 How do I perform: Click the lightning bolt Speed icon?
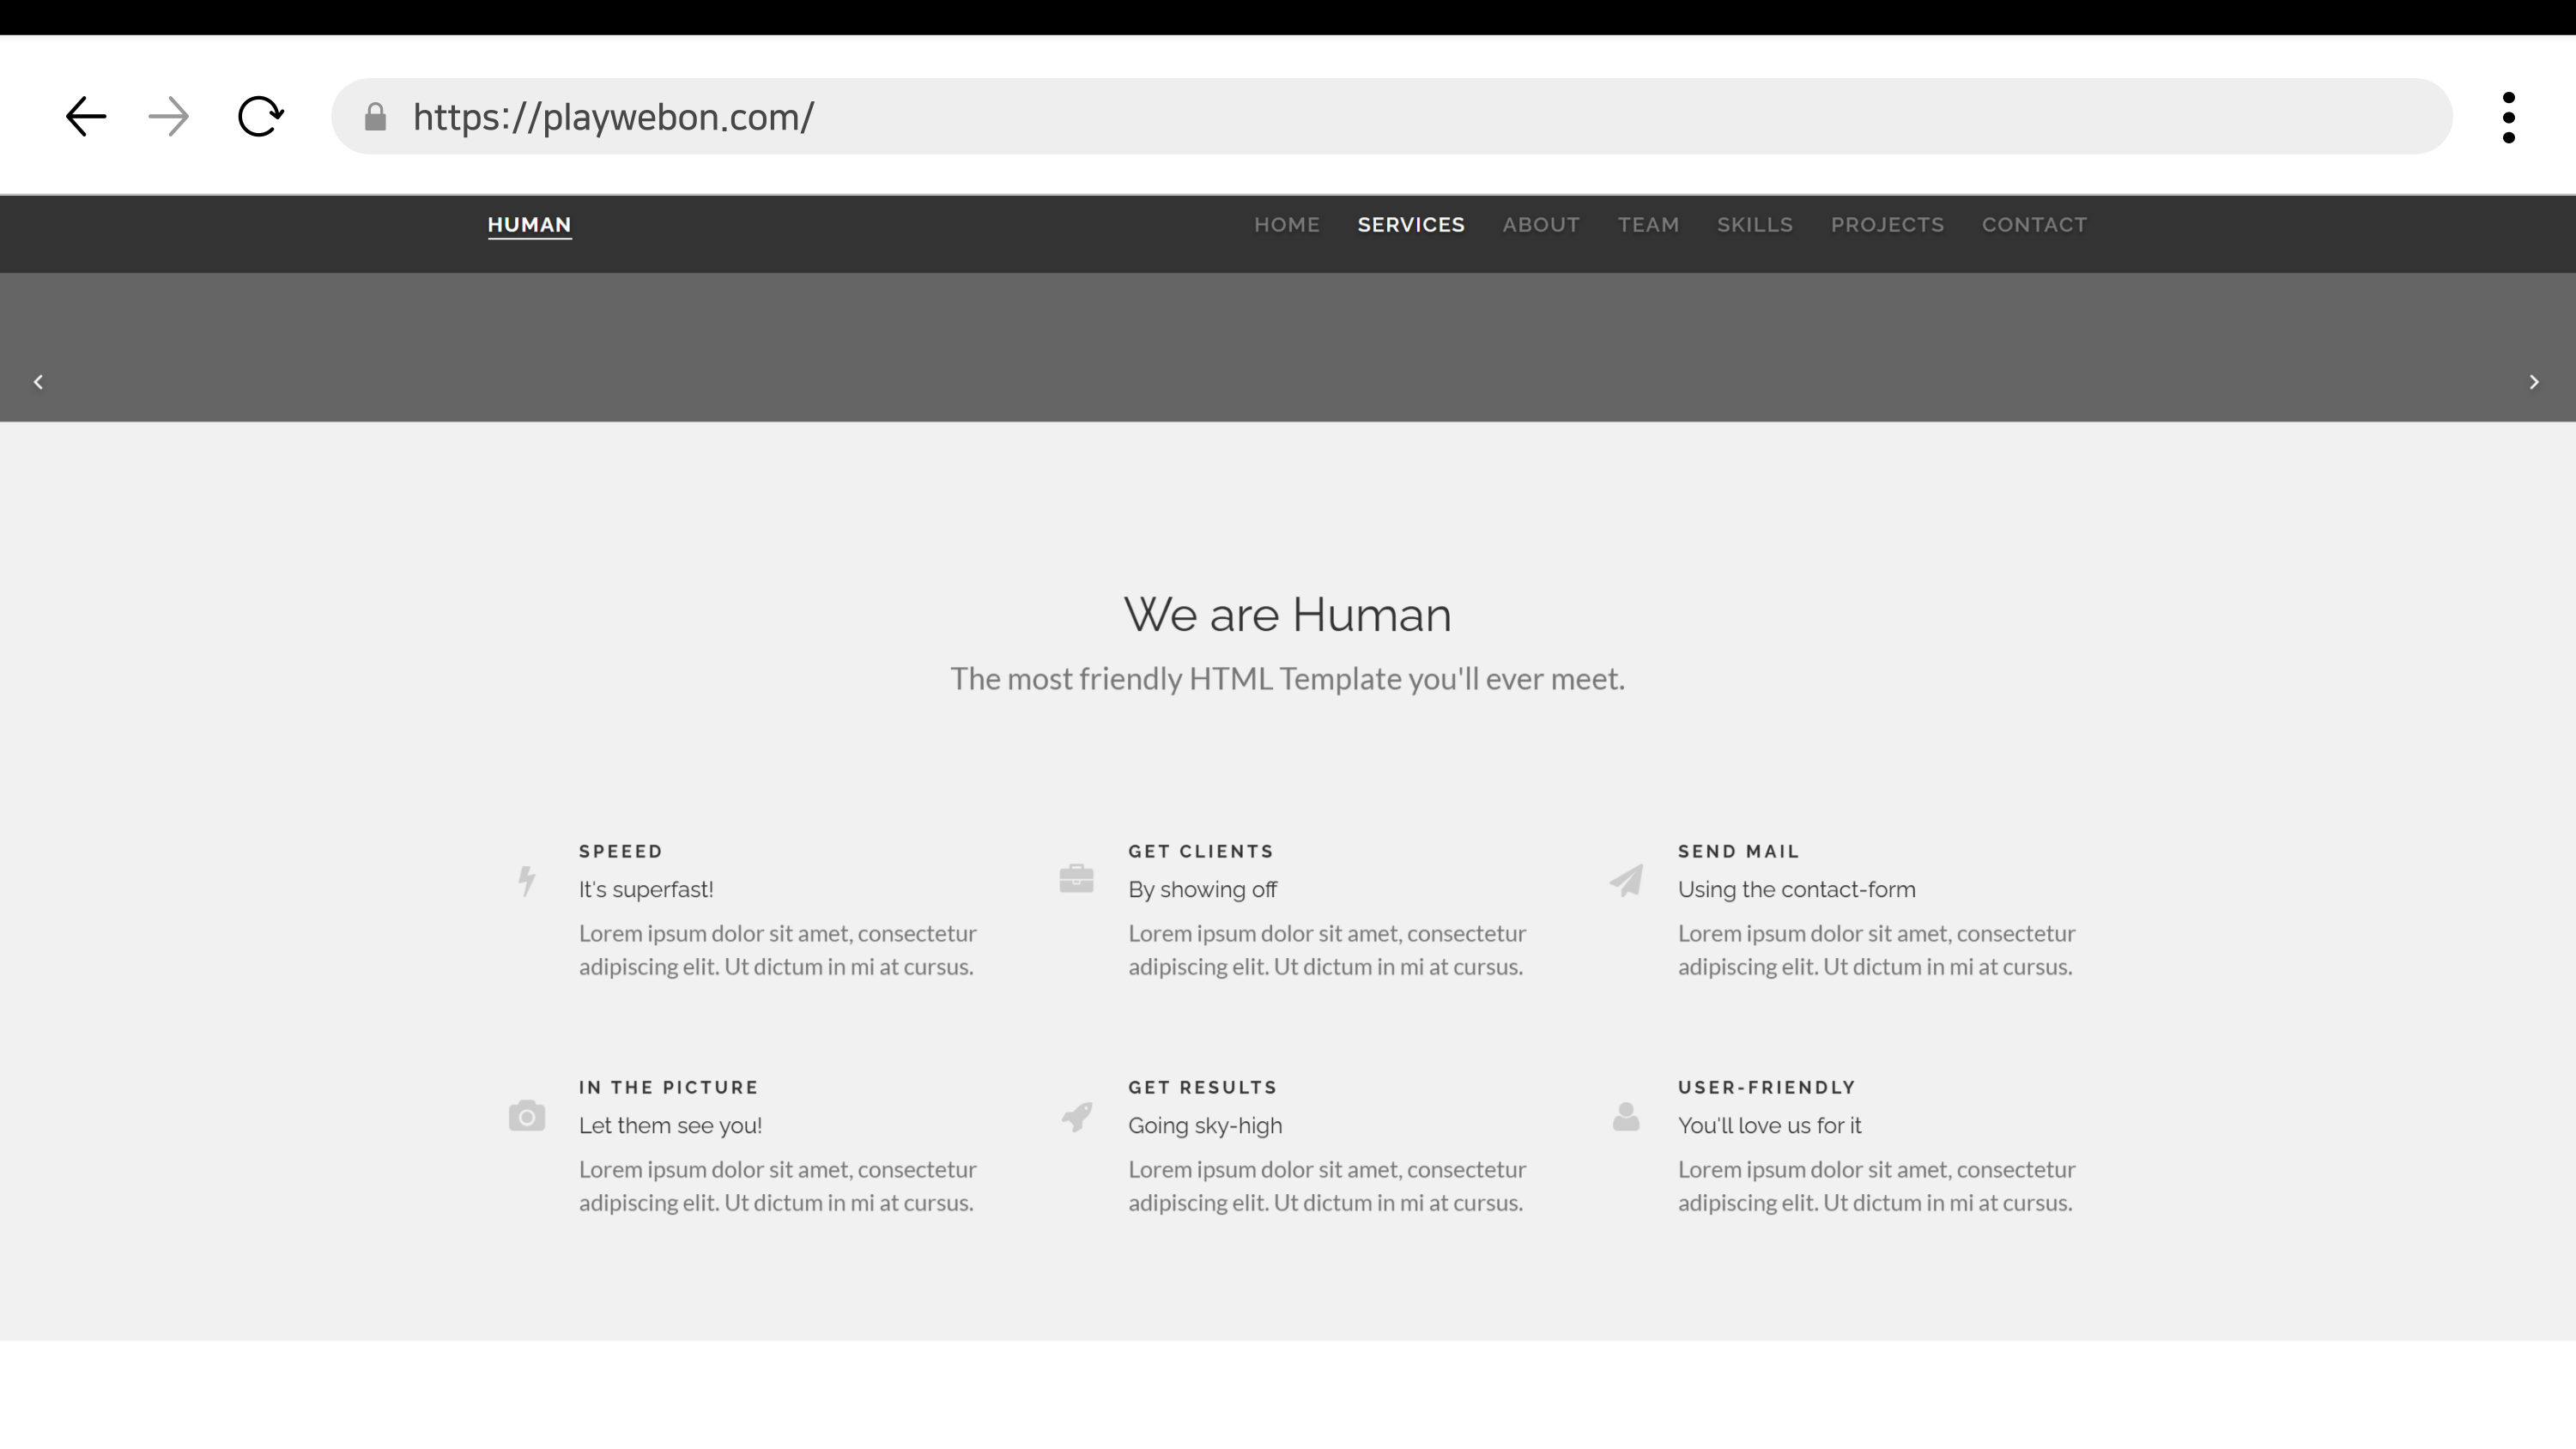pos(527,881)
